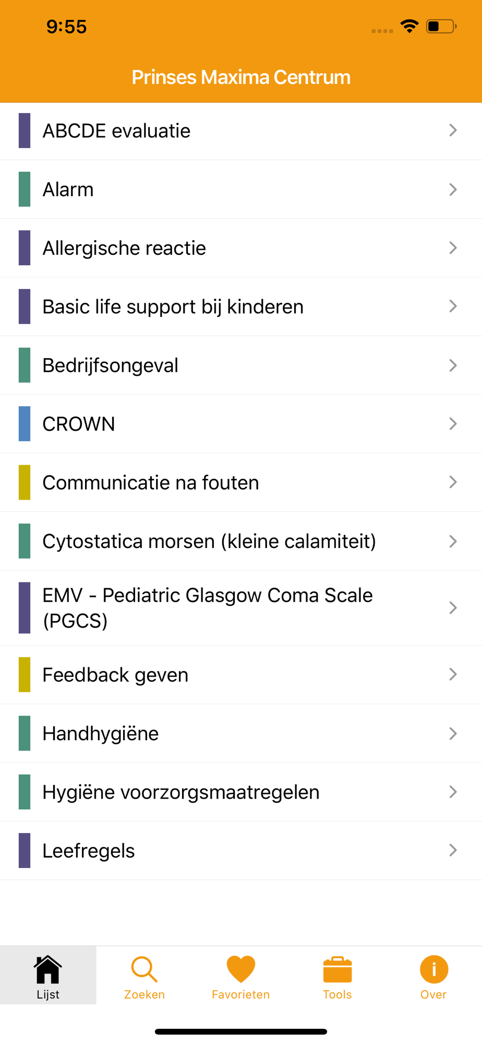
Task: Tap the Lijst home icon
Action: [48, 969]
